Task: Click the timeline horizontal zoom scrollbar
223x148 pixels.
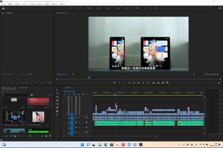Action: point(110,136)
